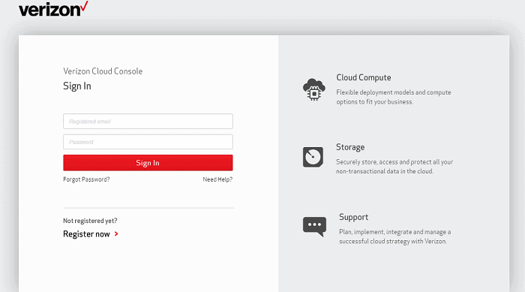
Task: Click the Storage heading
Action: click(x=350, y=147)
